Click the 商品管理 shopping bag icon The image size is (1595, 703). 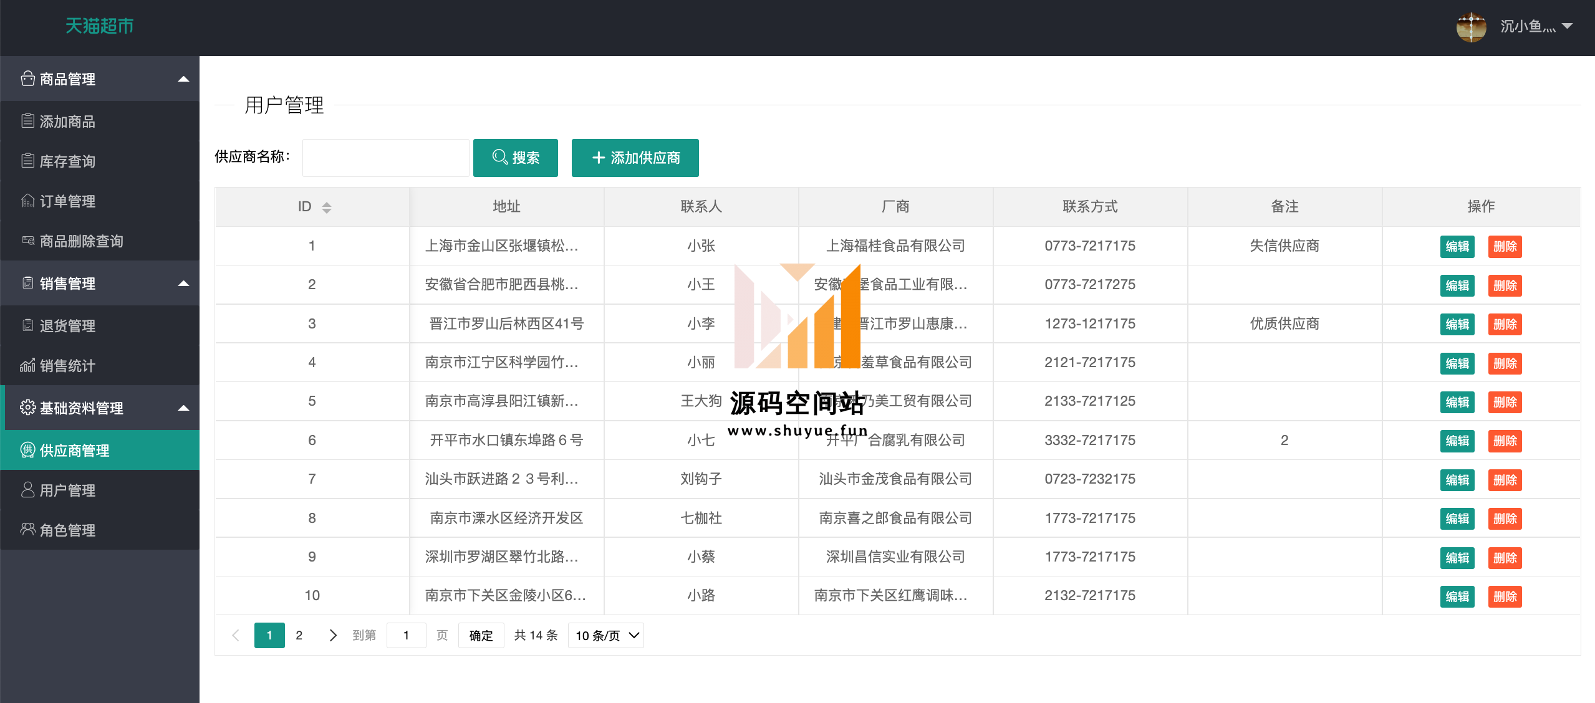pyautogui.click(x=27, y=79)
